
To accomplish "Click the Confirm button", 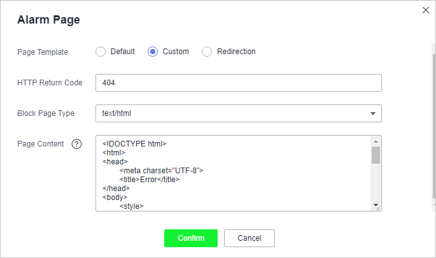I will pyautogui.click(x=191, y=238).
